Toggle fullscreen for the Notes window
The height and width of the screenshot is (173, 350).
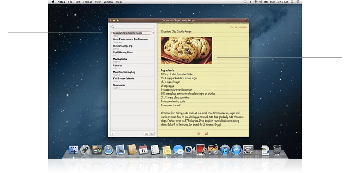[247, 20]
